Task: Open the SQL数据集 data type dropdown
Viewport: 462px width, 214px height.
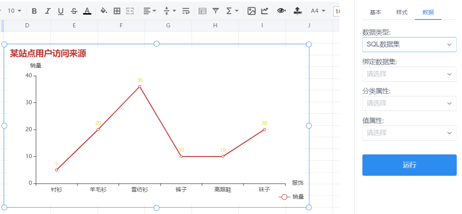Action: click(409, 44)
